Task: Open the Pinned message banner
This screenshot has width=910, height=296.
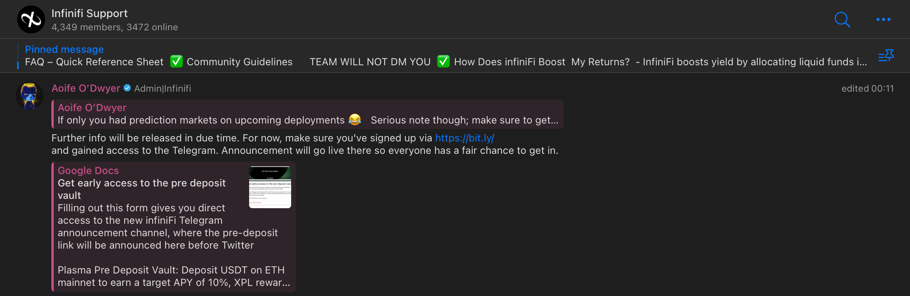Action: coord(64,49)
